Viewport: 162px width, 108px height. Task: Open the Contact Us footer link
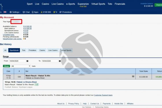click(95, 104)
